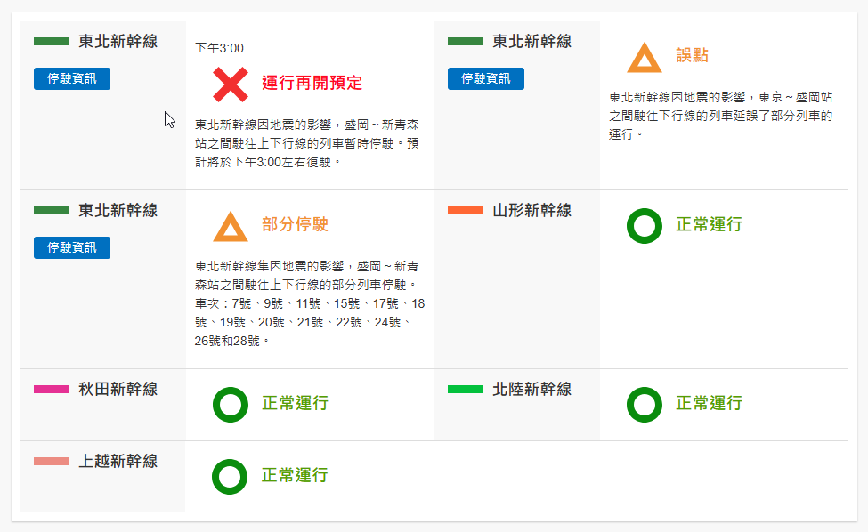Click the red 運行再開預定 status text
The height and width of the screenshot is (532, 868).
[x=312, y=84]
